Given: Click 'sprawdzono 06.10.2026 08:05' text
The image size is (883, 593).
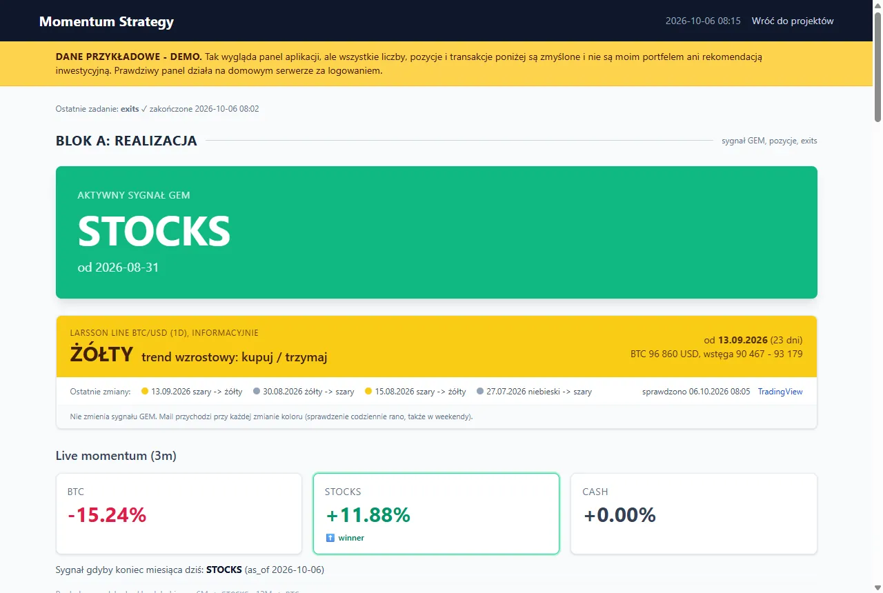Looking at the screenshot, I should [696, 392].
